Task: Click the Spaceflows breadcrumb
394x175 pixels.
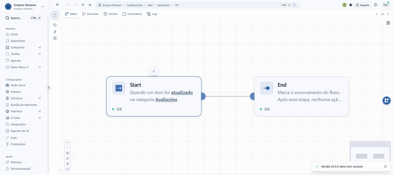Action: (164, 5)
